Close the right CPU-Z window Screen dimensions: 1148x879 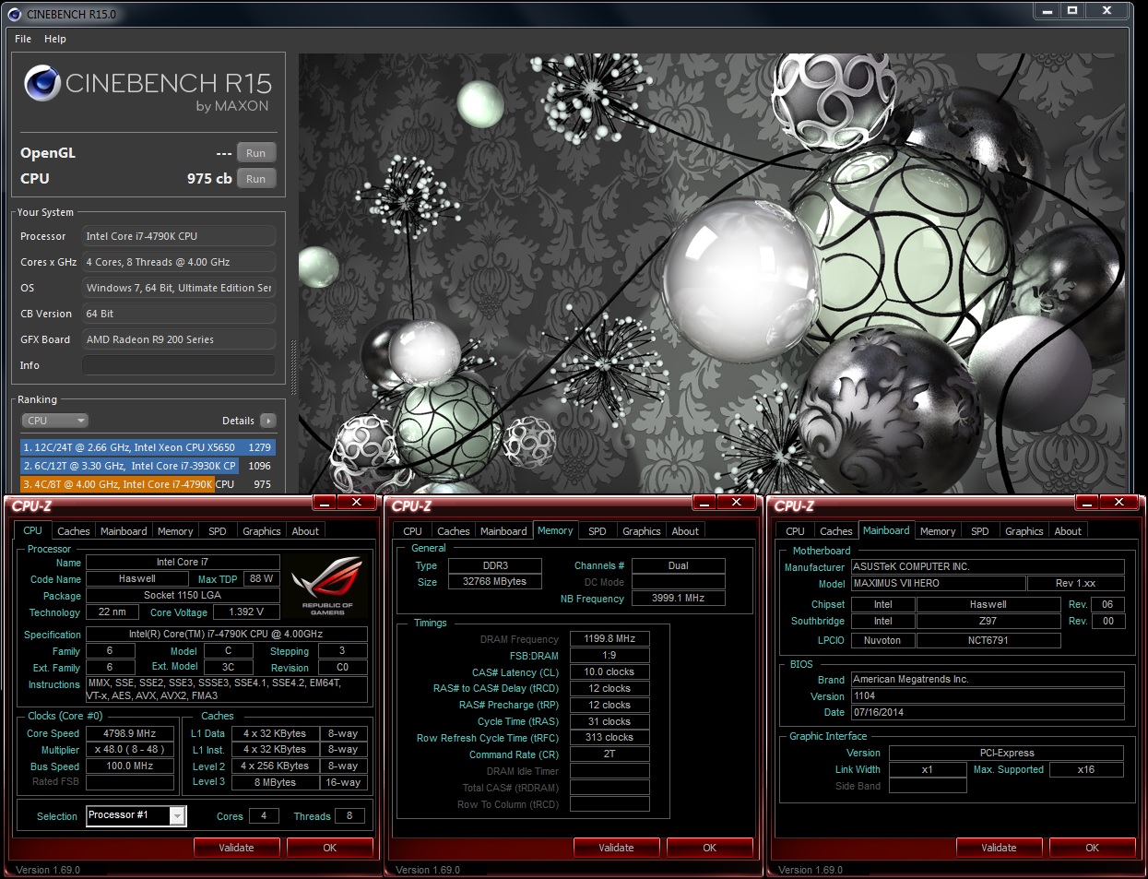[1118, 503]
